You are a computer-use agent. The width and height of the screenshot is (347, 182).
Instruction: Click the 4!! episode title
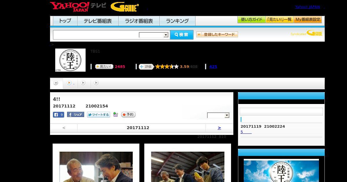pyautogui.click(x=56, y=99)
